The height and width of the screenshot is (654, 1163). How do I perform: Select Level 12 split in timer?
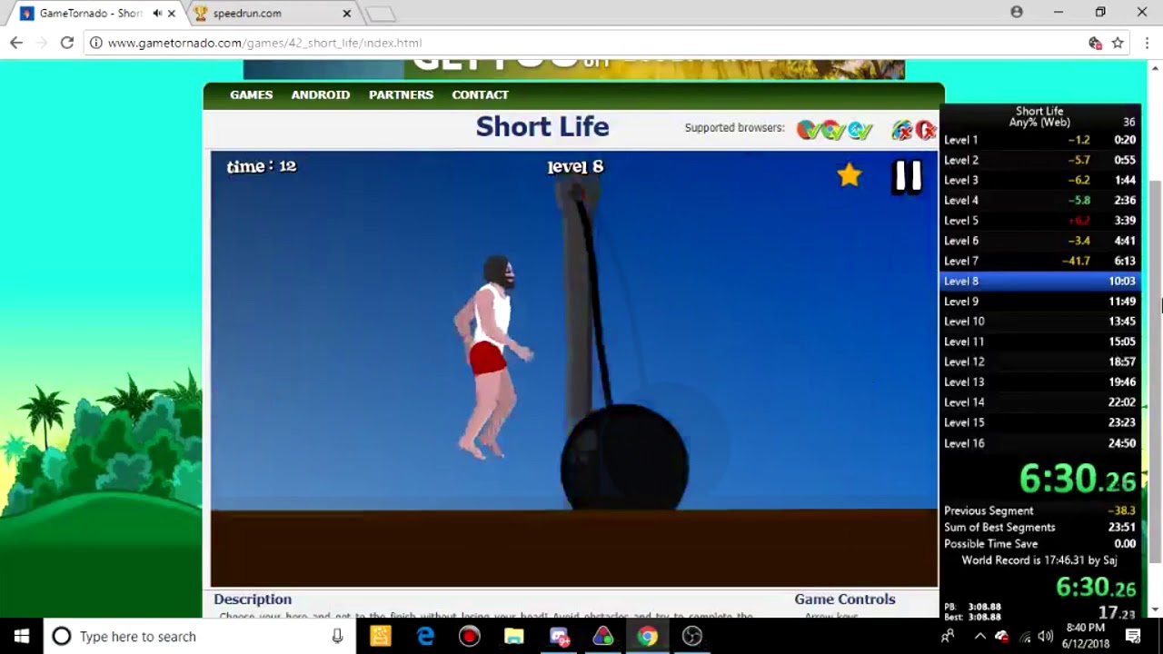(x=1039, y=362)
